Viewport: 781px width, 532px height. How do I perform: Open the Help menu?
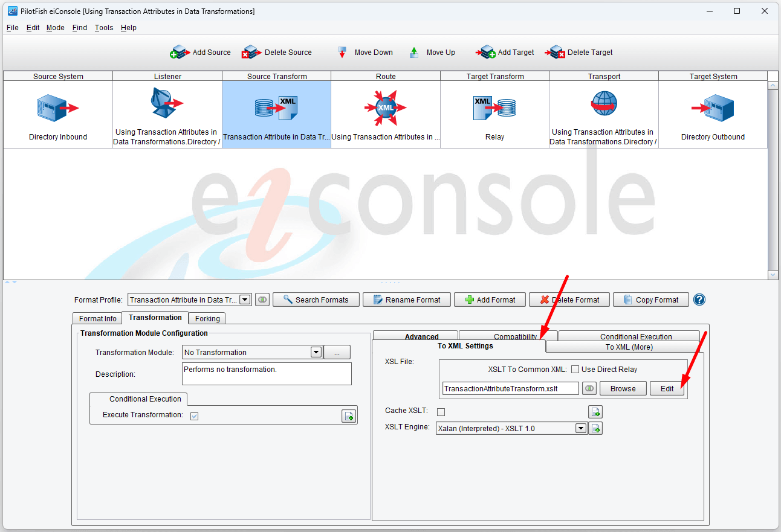coord(129,28)
